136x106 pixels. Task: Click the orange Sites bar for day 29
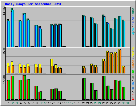pos(120,61)
